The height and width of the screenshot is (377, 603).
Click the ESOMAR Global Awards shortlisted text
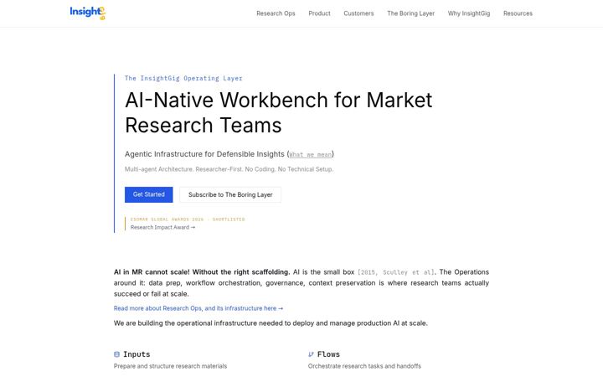tap(188, 219)
